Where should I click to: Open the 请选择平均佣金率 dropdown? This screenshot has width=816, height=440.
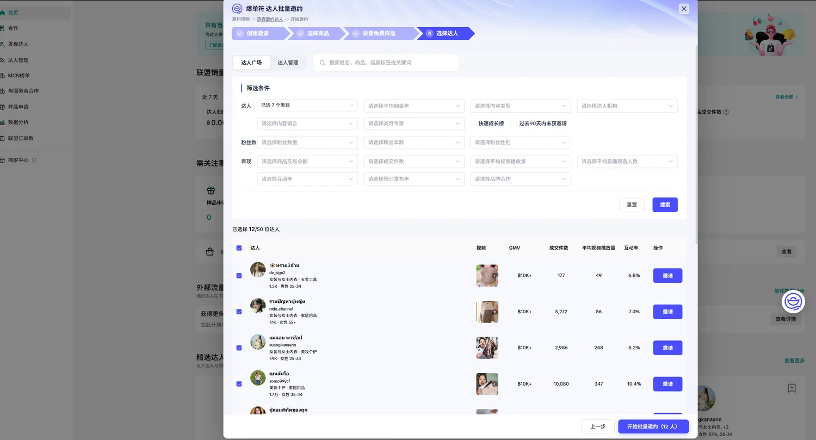point(414,106)
